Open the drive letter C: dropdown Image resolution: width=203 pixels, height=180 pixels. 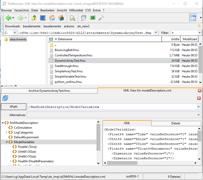pyautogui.click(x=15, y=33)
